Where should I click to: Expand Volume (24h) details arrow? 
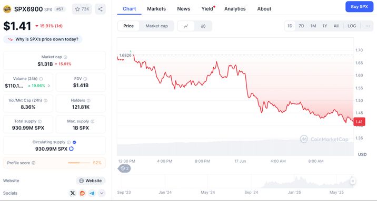(49, 86)
